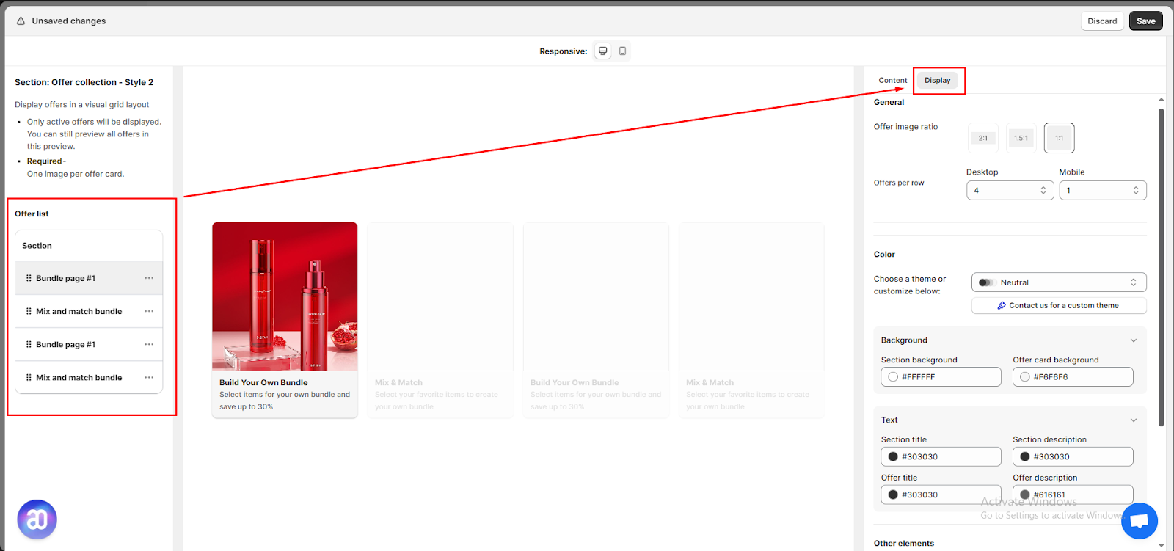
Task: Switch to the Content tab
Action: pos(893,81)
